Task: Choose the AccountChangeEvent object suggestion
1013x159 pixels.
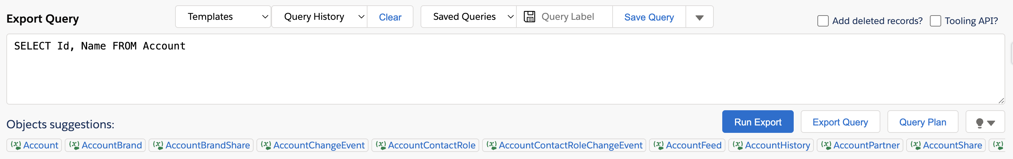Action: coord(313,145)
